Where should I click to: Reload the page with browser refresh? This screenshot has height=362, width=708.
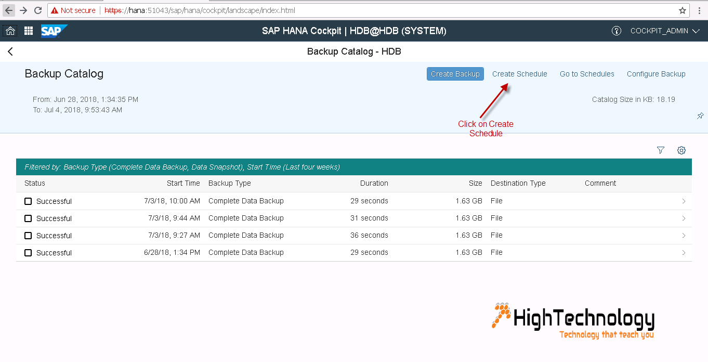(38, 10)
